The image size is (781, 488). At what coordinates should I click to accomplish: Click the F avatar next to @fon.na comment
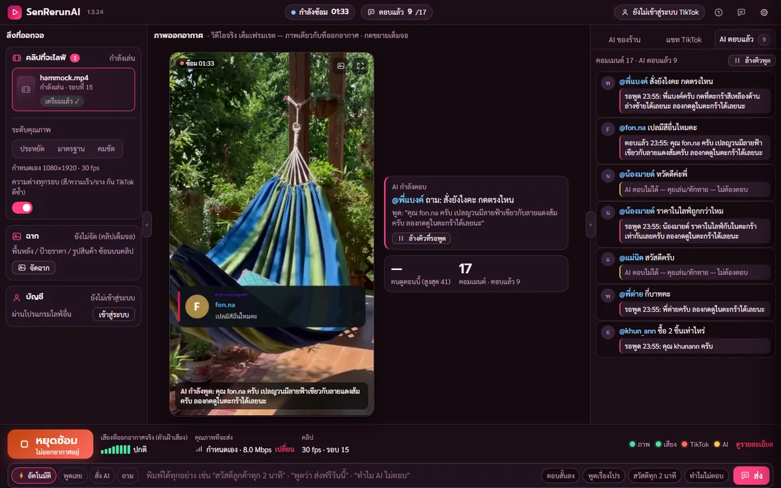pos(608,129)
